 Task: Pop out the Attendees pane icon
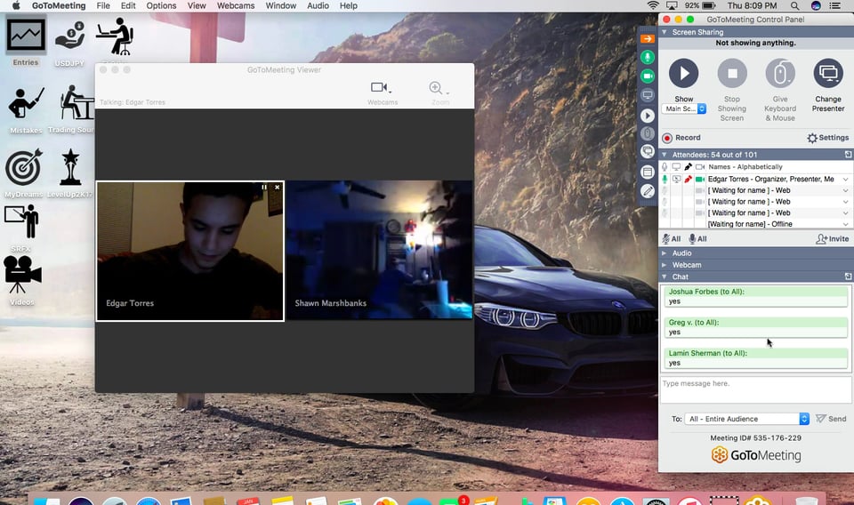(x=848, y=155)
